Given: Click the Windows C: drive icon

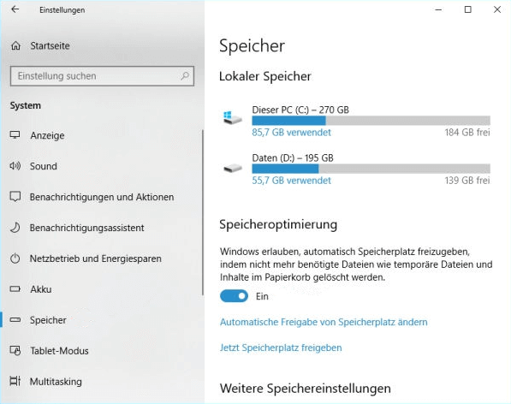Looking at the screenshot, I should point(233,118).
